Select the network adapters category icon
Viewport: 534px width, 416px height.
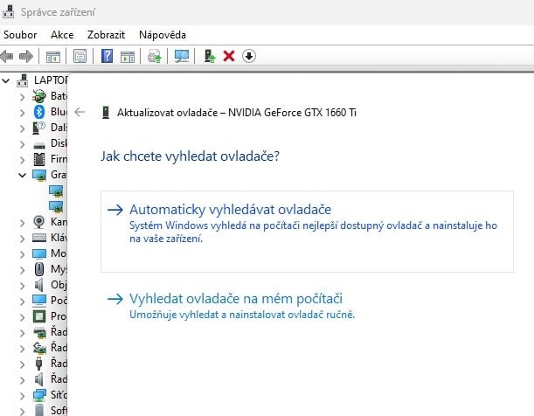click(39, 395)
